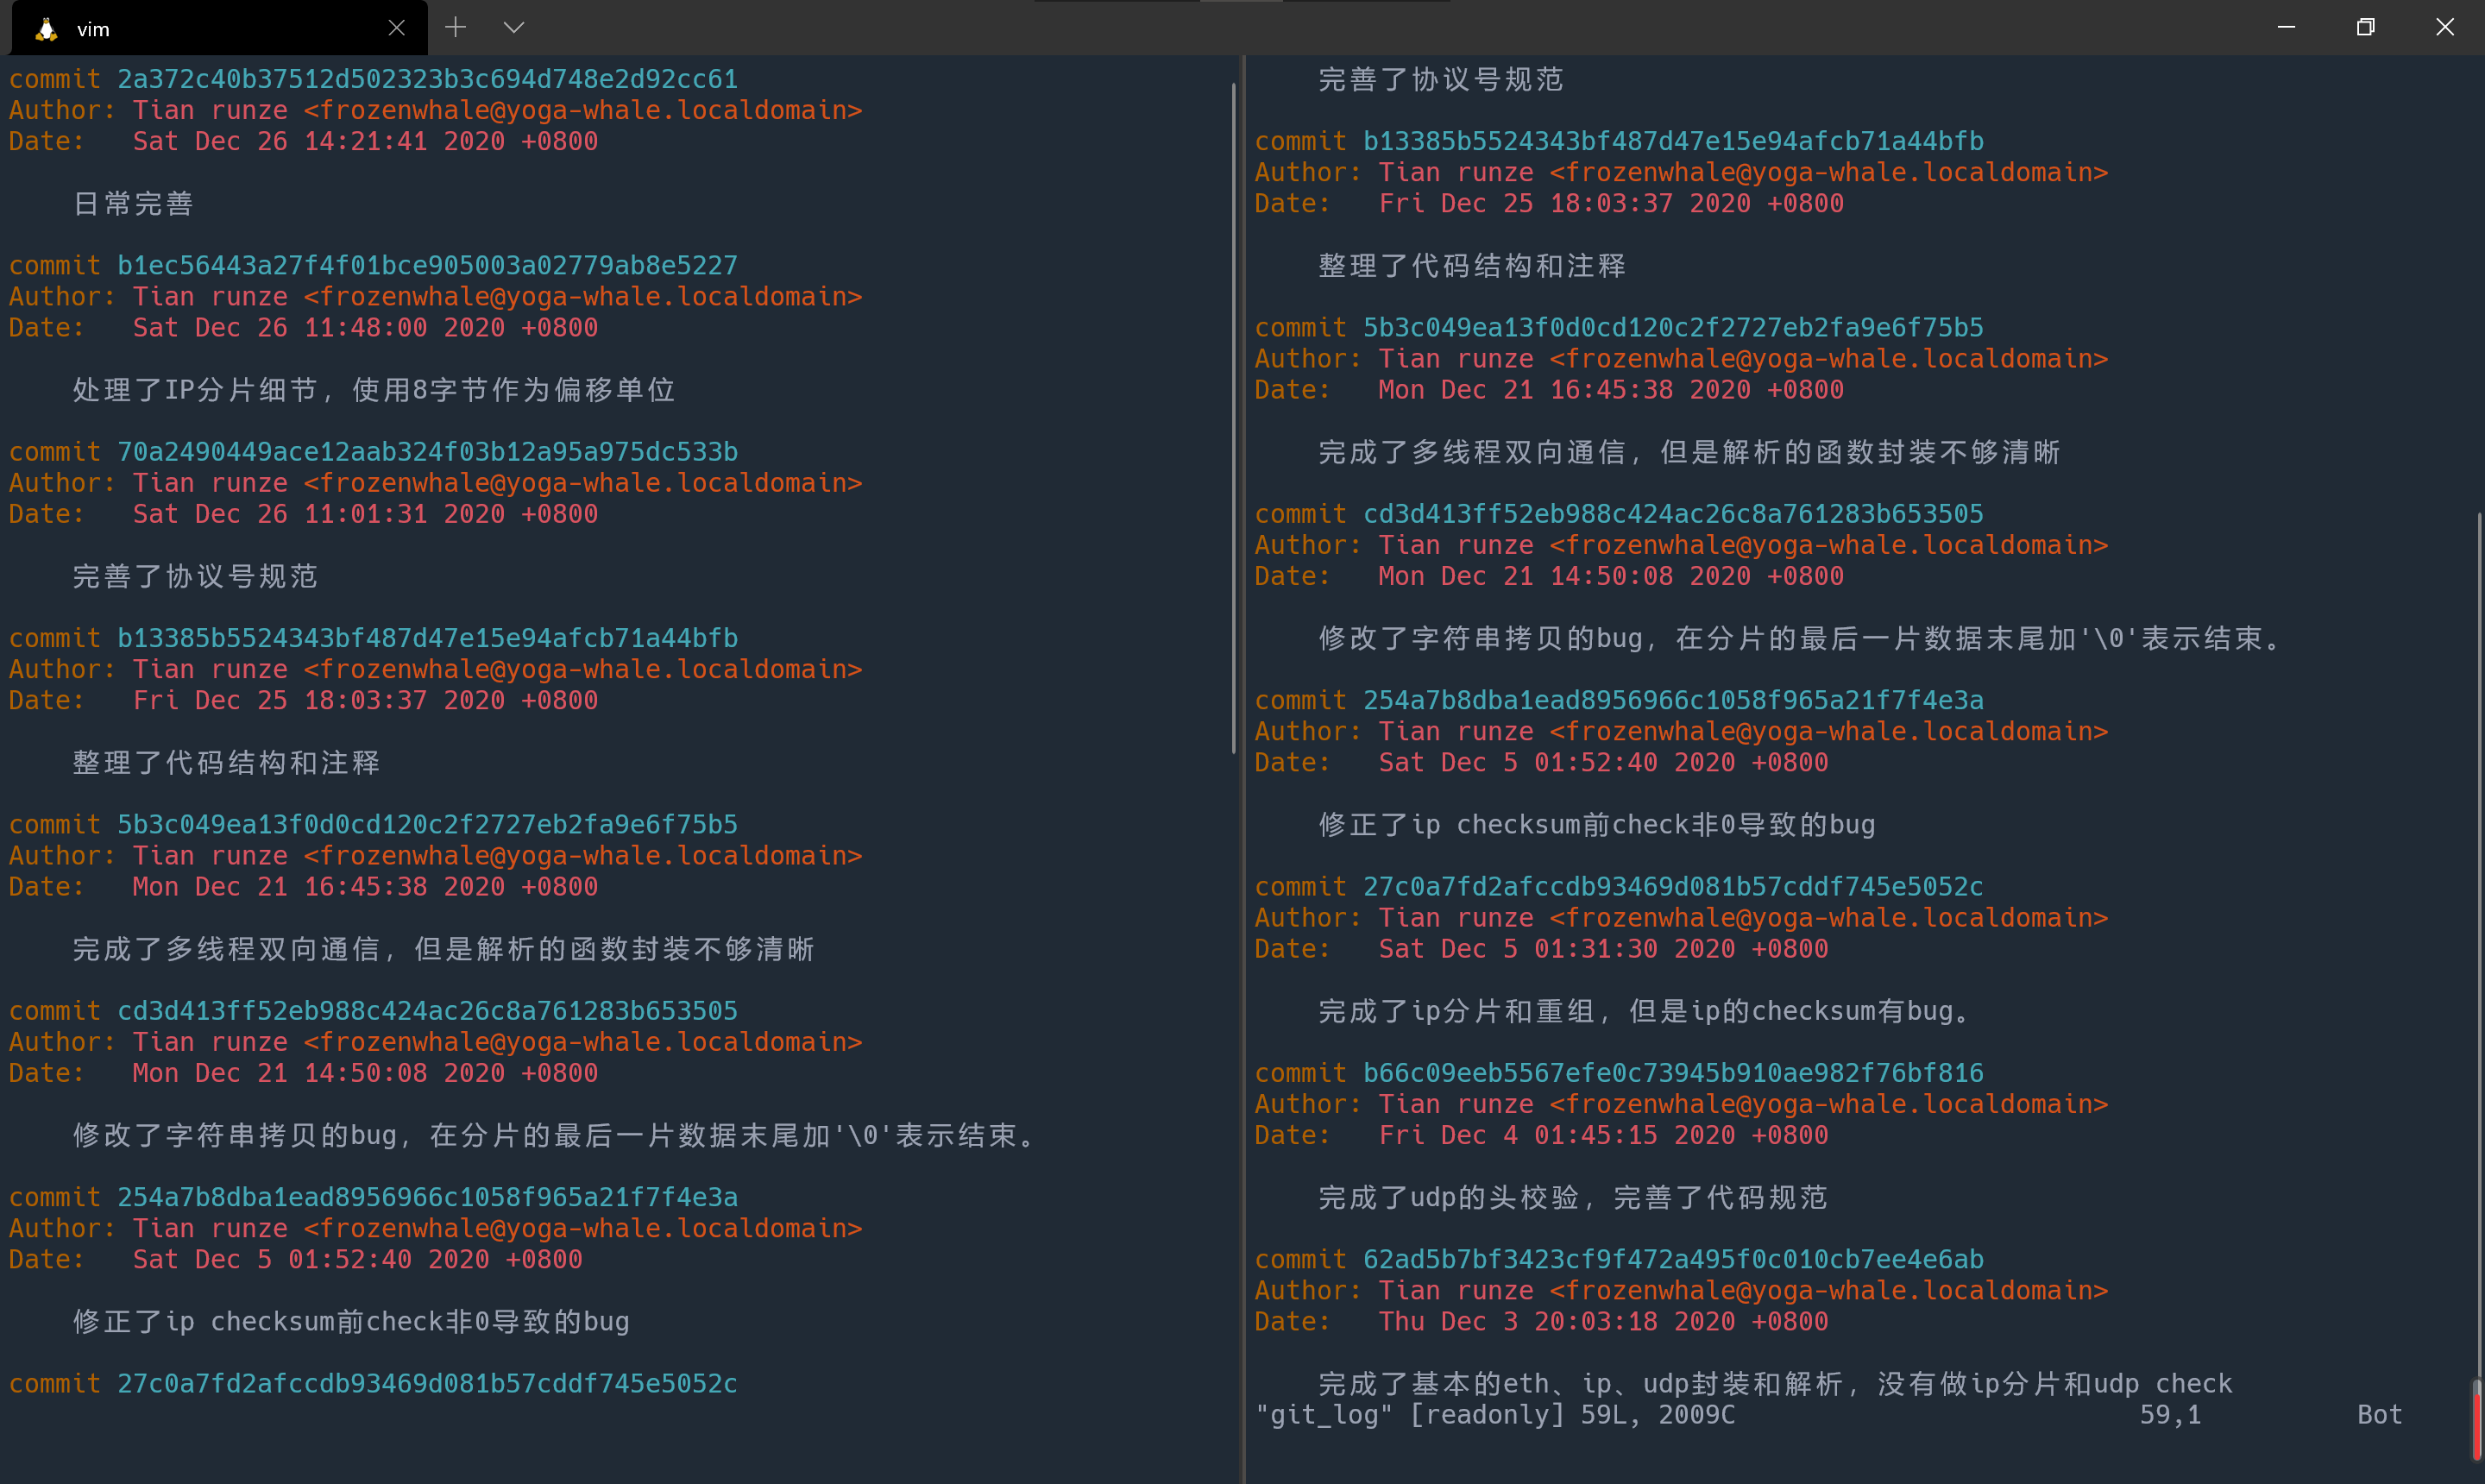
Task: Select the vim tab
Action: tap(219, 28)
